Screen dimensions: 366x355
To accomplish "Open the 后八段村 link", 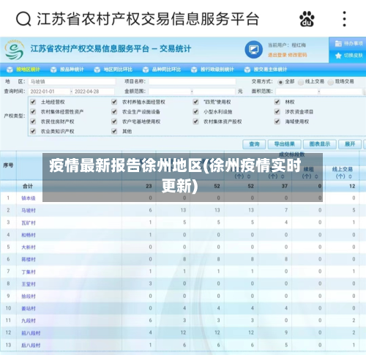I will [x=31, y=345].
